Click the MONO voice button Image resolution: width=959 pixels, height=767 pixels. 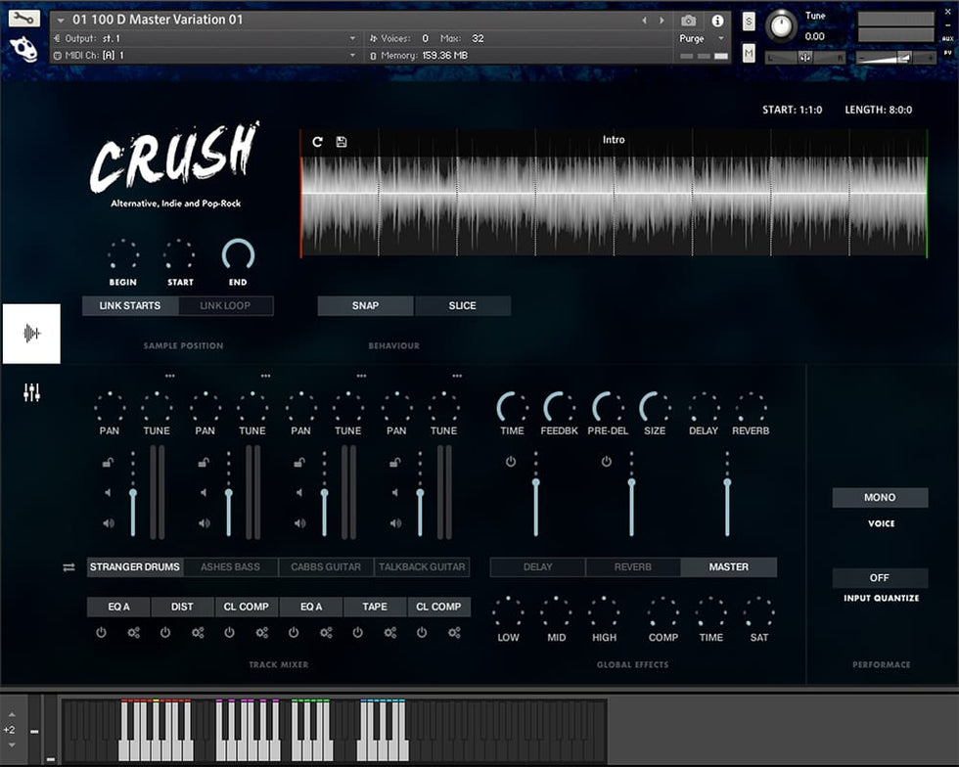tap(880, 498)
